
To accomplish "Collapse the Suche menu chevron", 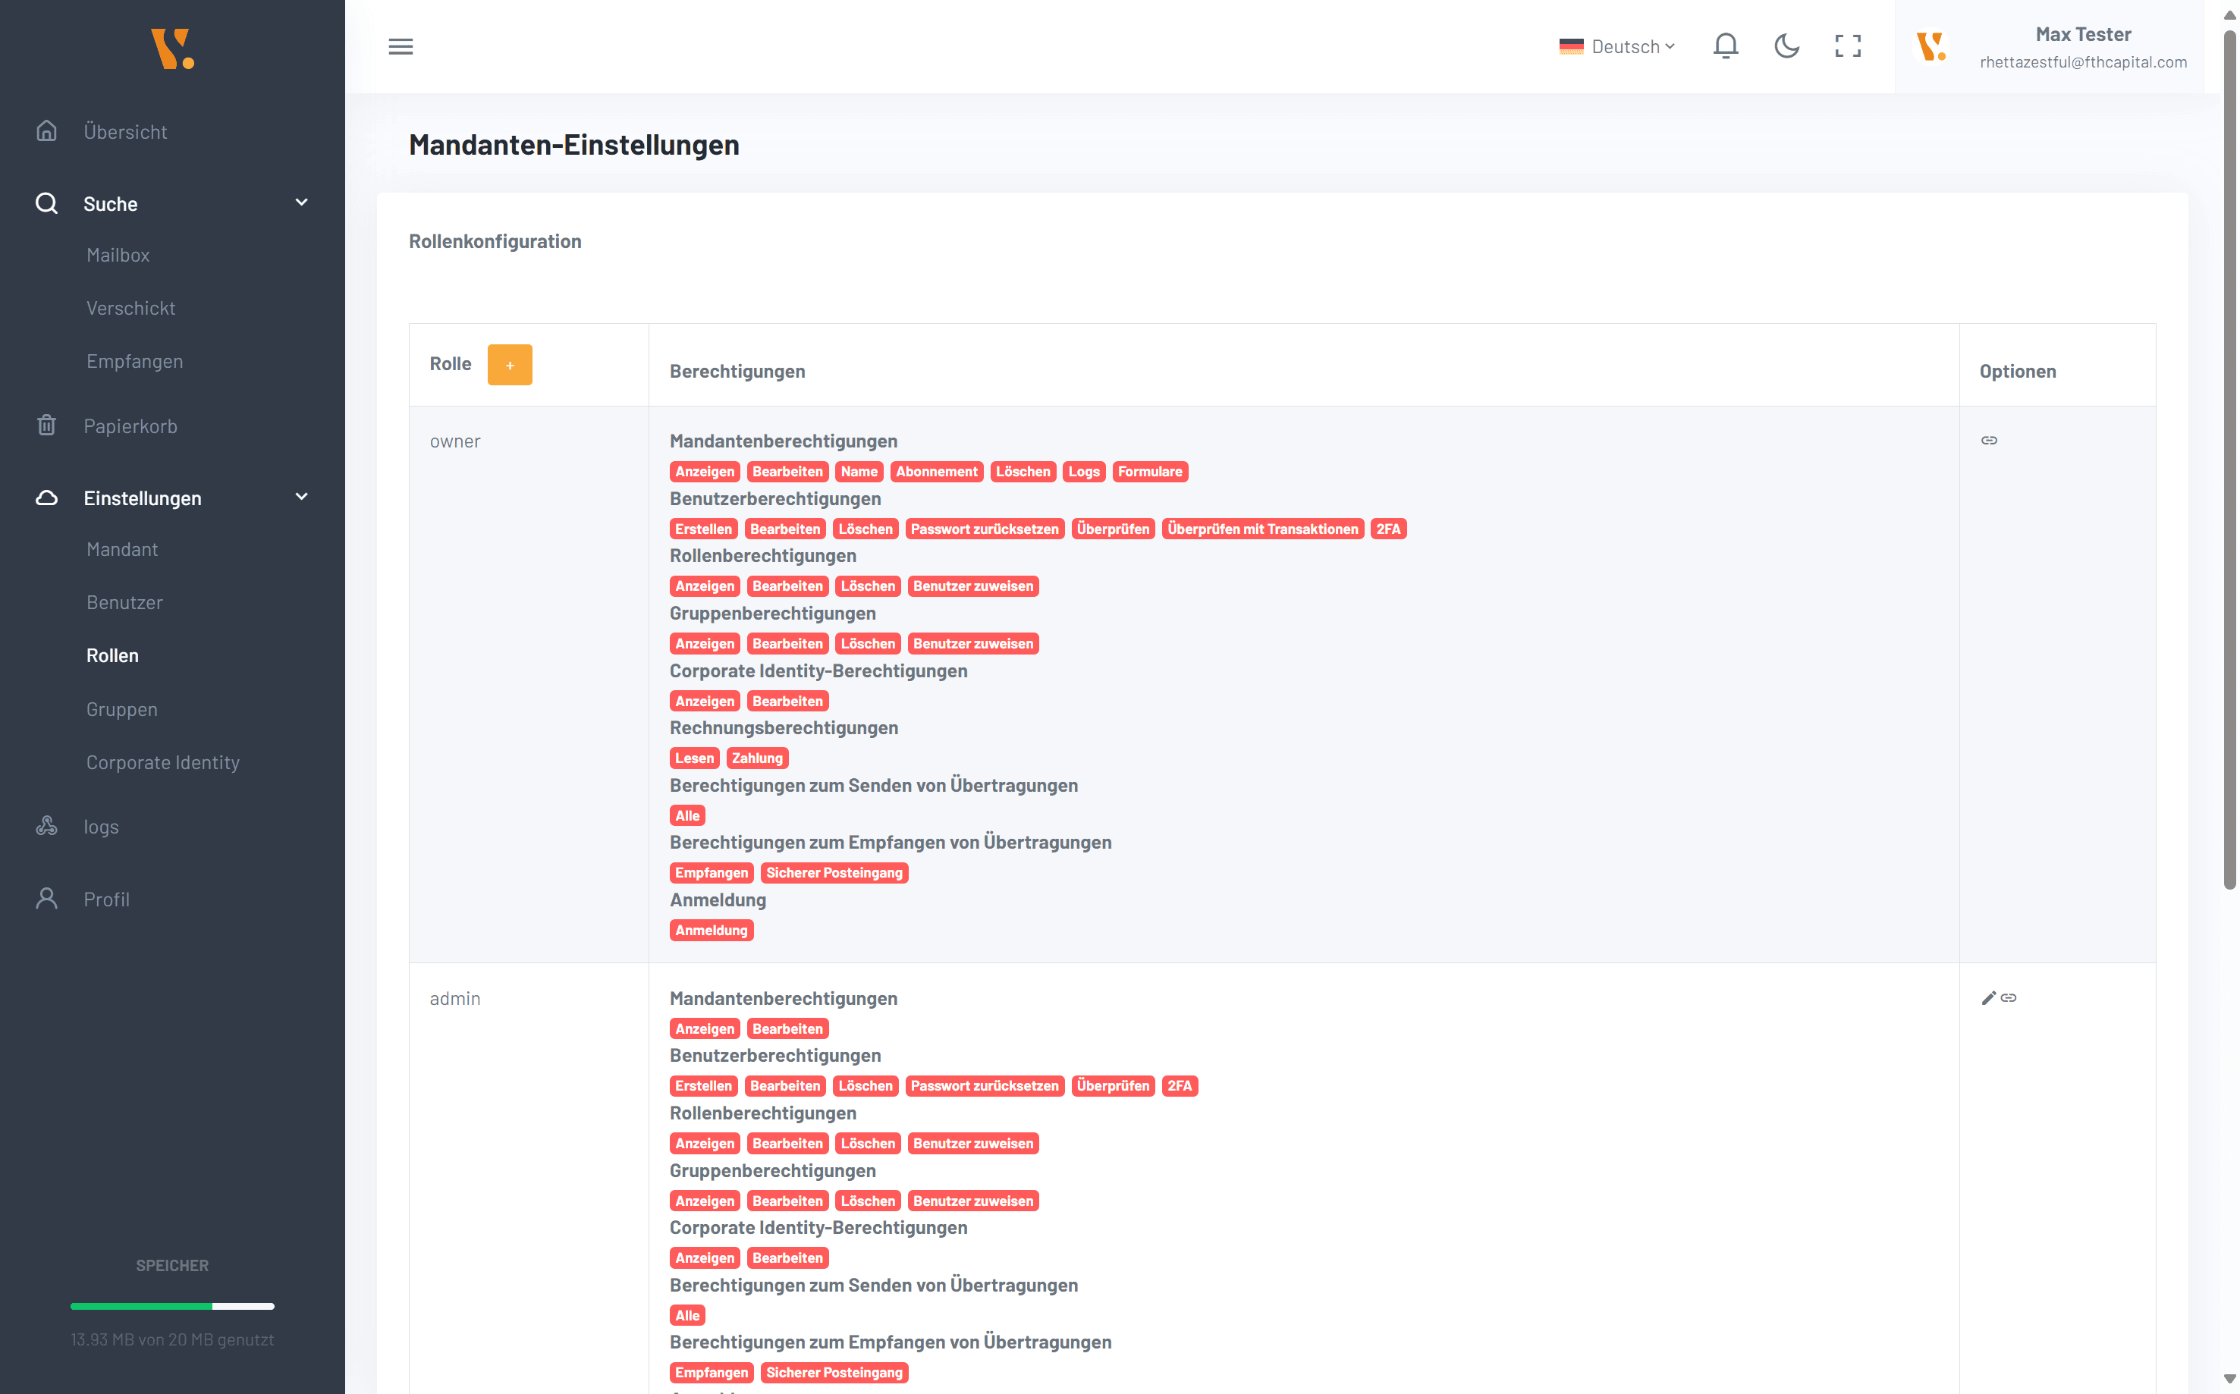I will 301,203.
